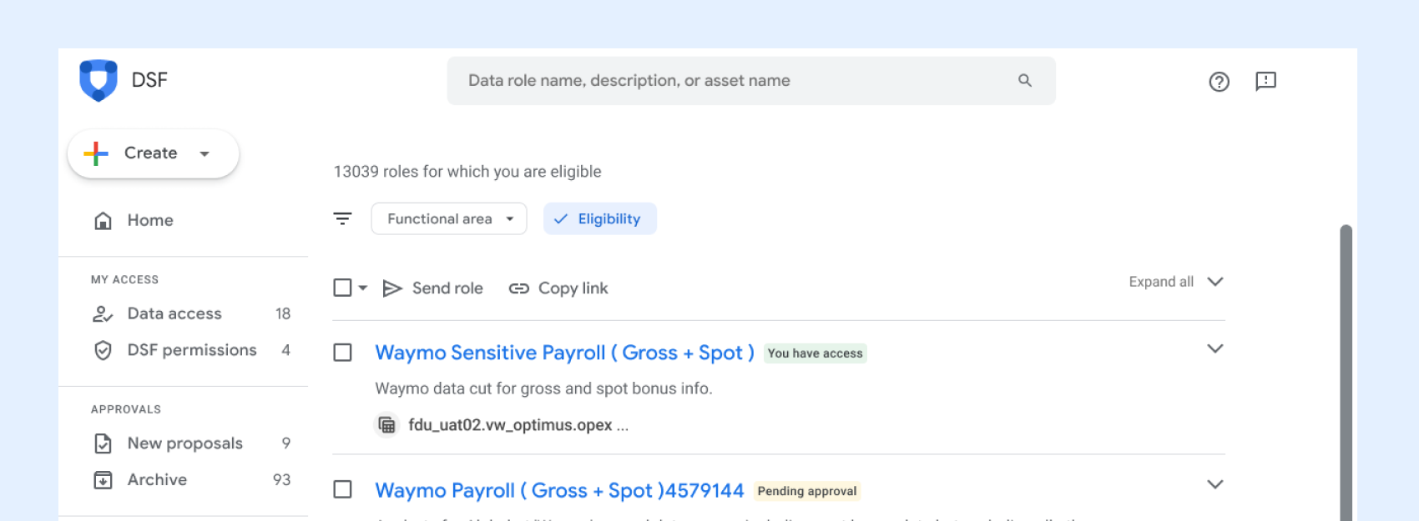Screen dimensions: 1419x521
Task: Check Waymo Payroll 4579144 role checkbox
Action: click(342, 489)
